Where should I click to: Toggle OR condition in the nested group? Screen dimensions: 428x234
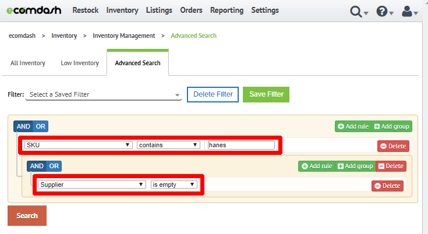click(x=54, y=166)
